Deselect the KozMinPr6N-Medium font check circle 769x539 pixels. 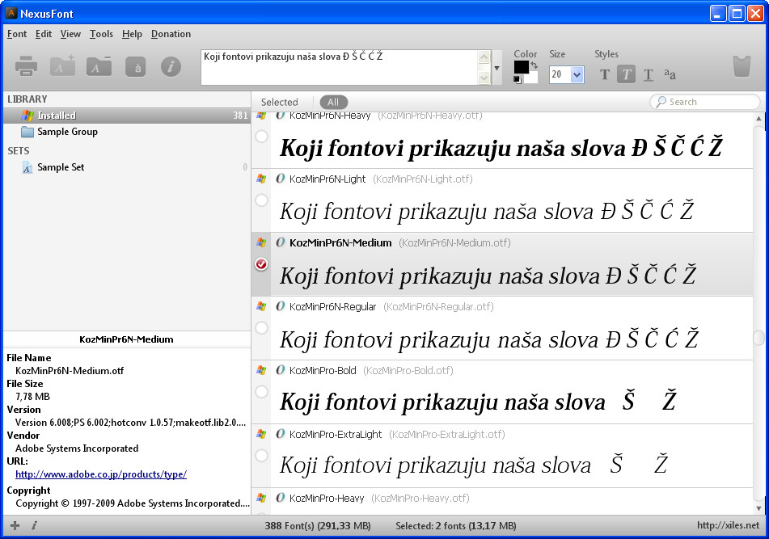261,264
